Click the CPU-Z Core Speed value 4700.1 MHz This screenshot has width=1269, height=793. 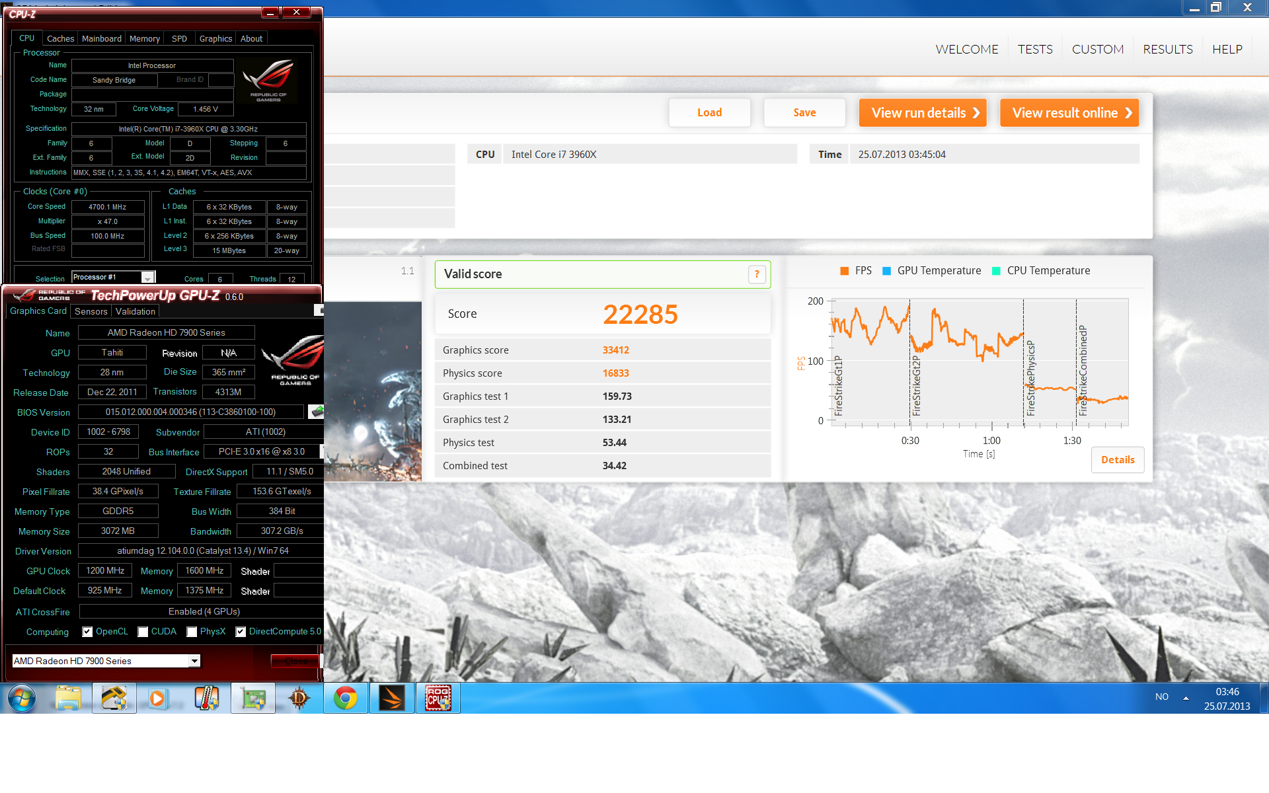[x=108, y=207]
